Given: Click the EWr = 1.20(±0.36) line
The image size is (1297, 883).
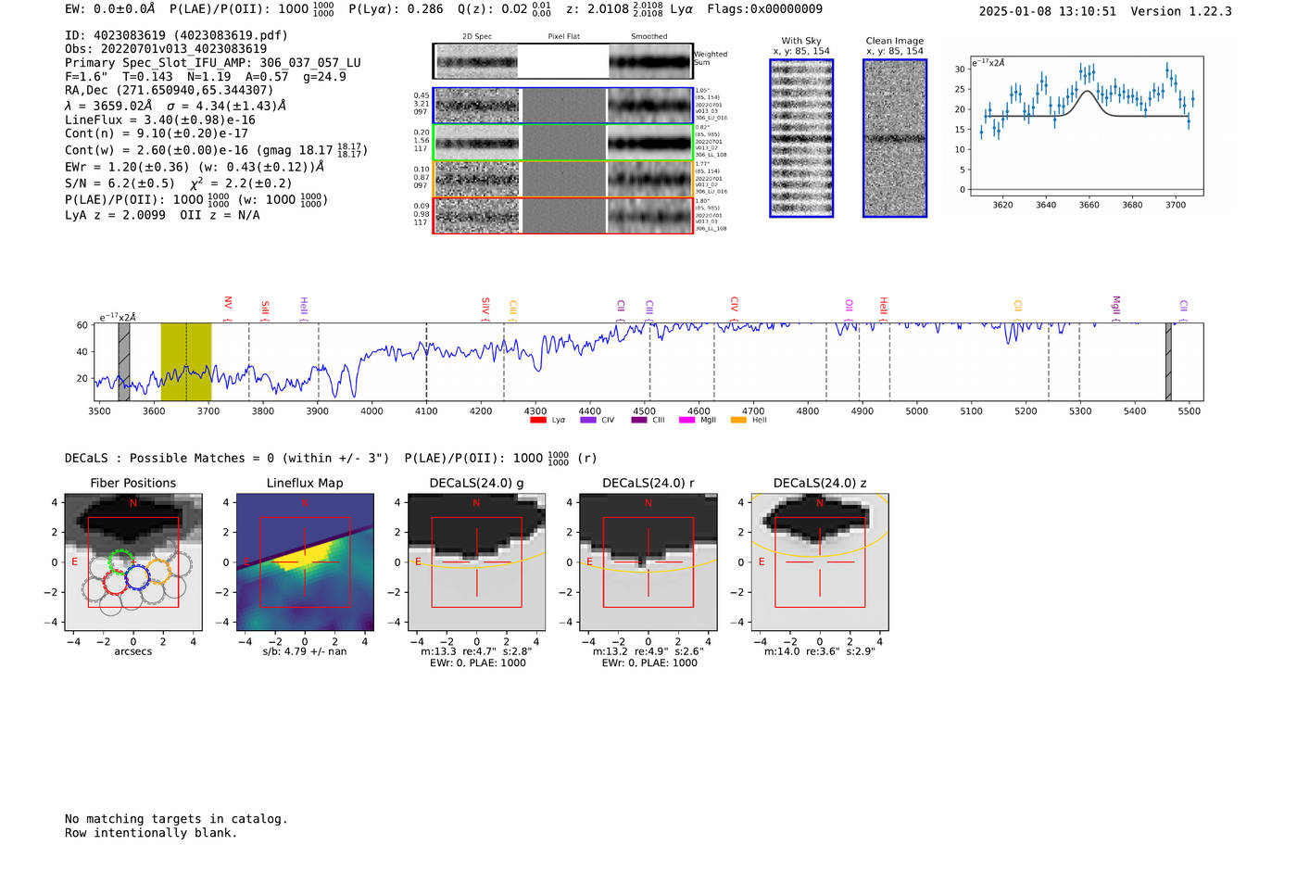Looking at the screenshot, I should point(195,168).
